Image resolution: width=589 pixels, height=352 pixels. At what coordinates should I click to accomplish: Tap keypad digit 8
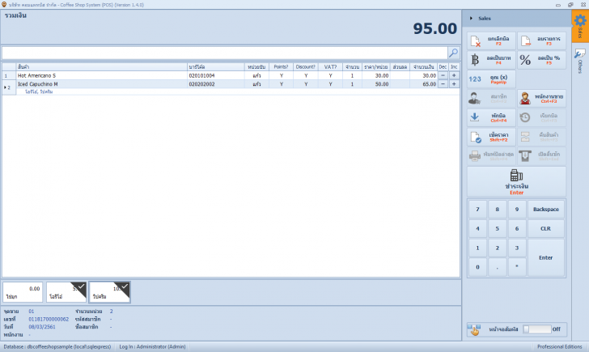(497, 210)
